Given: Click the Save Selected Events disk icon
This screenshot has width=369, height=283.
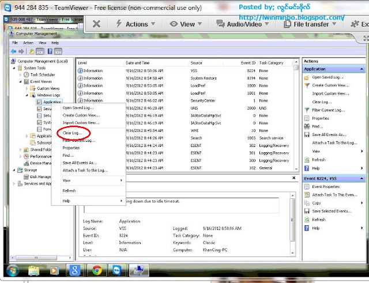Looking at the screenshot, I should tap(307, 212).
